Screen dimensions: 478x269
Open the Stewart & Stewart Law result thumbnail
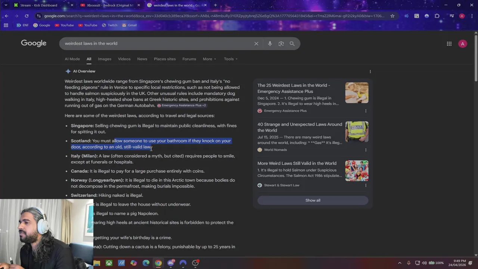(357, 171)
